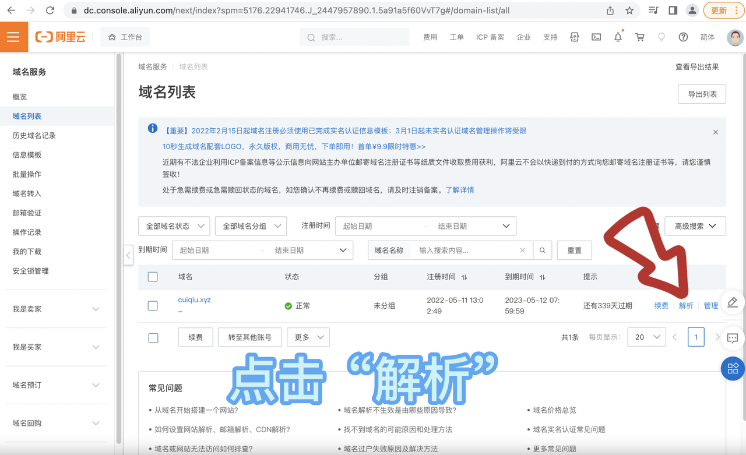Viewport: 746px width, 455px height.
Task: Click the floating edit pencil icon
Action: pyautogui.click(x=733, y=302)
